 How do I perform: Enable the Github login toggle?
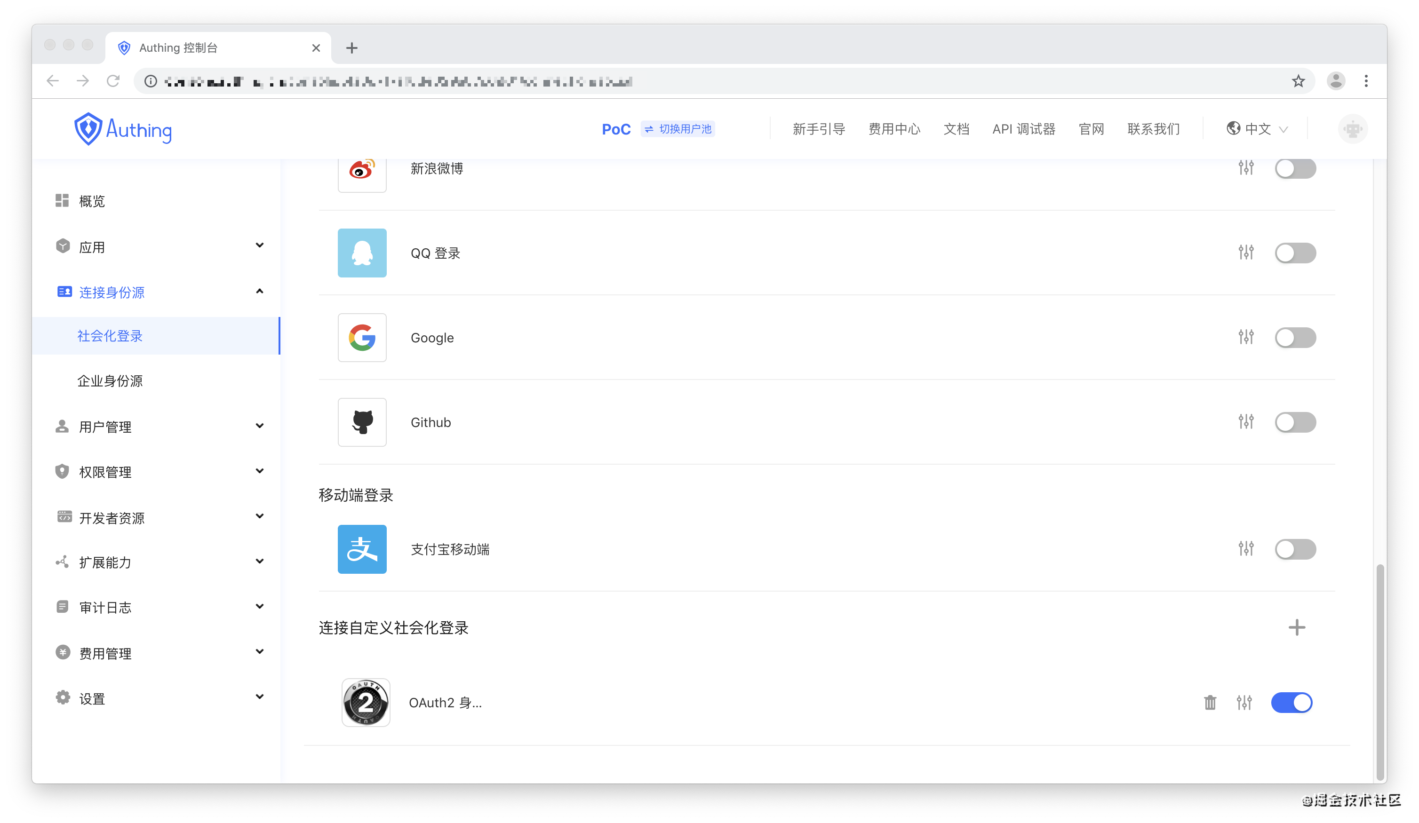coord(1295,422)
